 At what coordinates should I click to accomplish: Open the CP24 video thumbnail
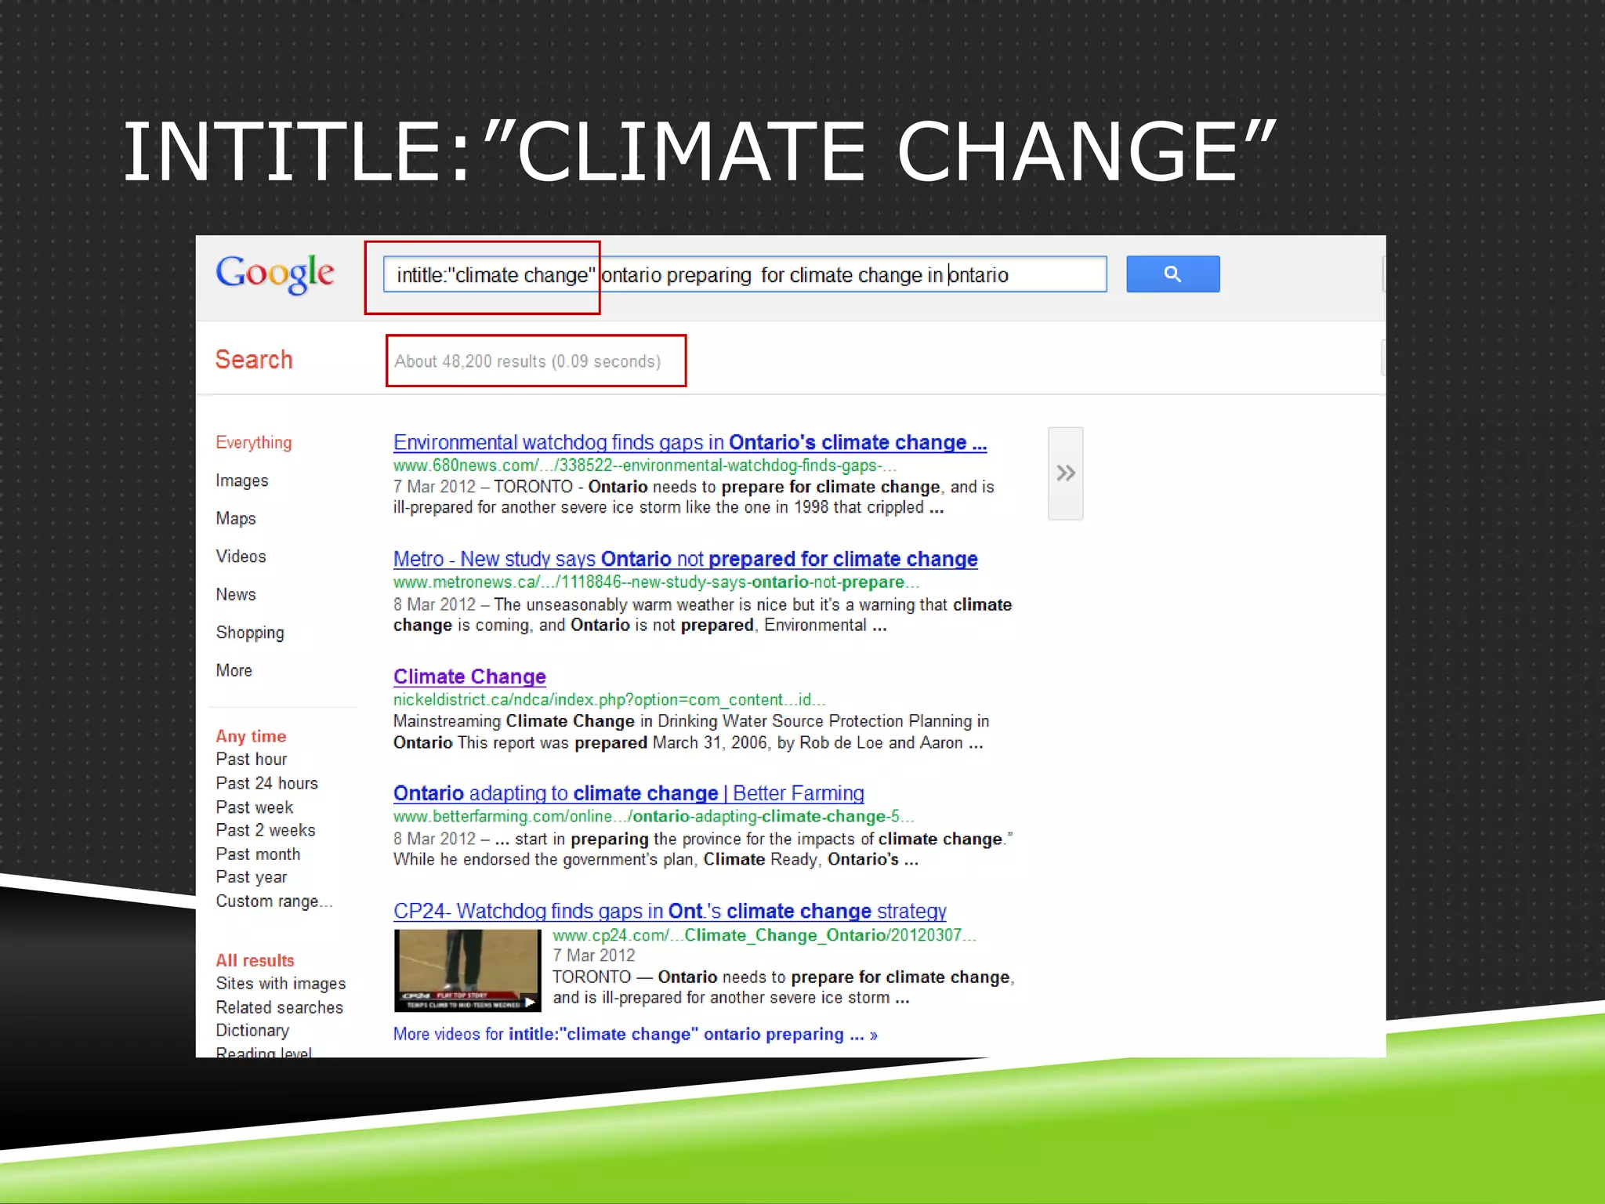click(467, 970)
